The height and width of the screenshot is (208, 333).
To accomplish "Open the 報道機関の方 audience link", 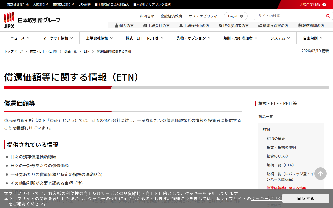I will 311,25.
